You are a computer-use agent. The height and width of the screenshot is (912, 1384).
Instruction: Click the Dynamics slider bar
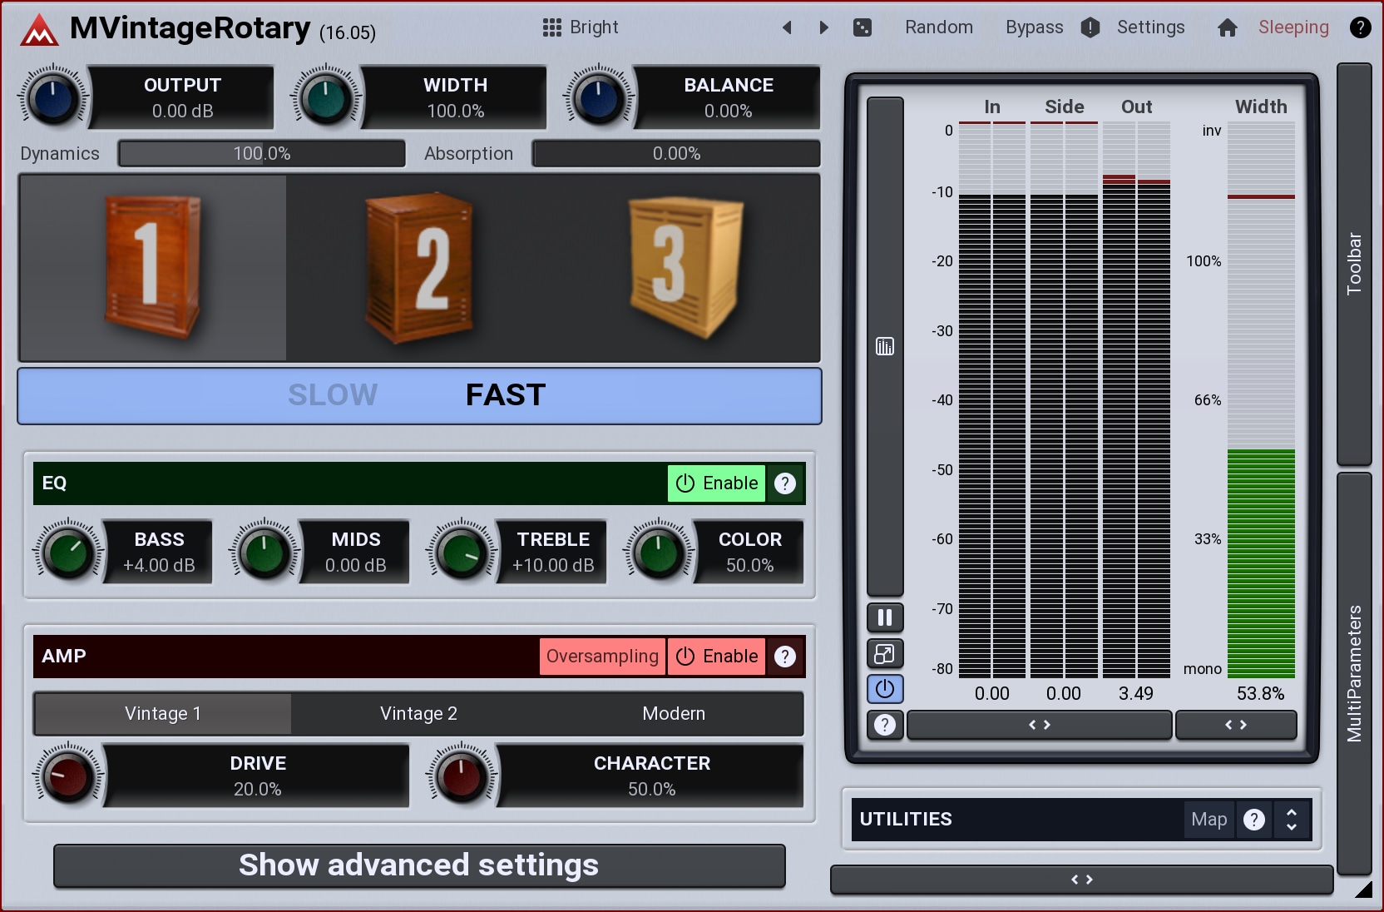[262, 154]
